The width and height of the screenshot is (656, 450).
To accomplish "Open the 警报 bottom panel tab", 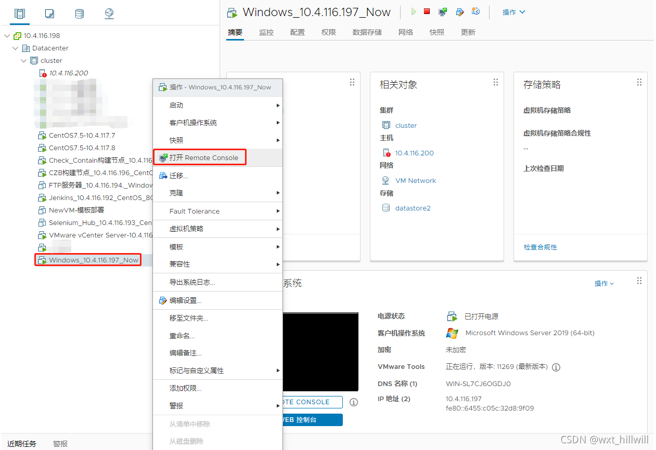I will [60, 444].
